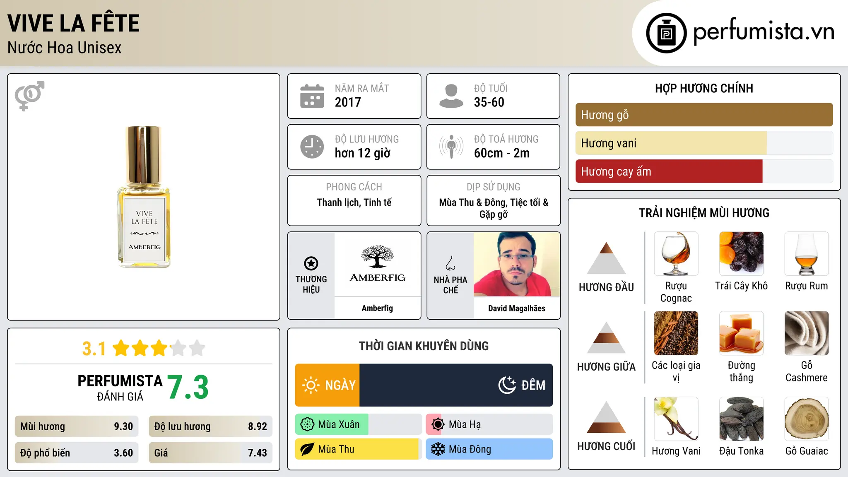
Task: Click the Độ phổ biến 3.60 score row
Action: tap(77, 453)
